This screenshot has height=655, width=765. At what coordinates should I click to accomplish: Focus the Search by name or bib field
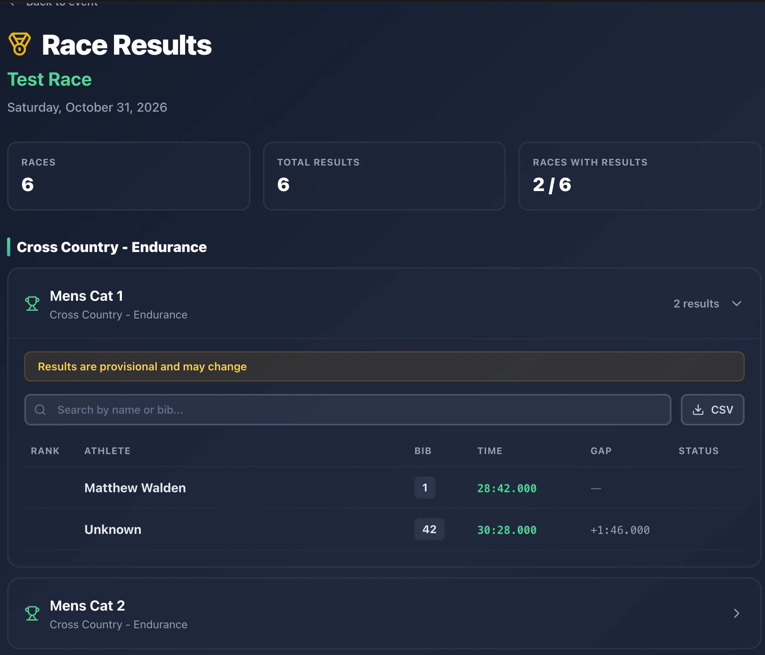348,410
